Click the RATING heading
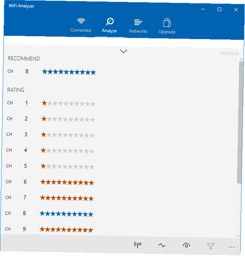 click(x=16, y=90)
